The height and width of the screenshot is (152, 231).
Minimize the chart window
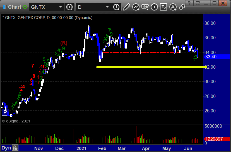coord(206,3)
